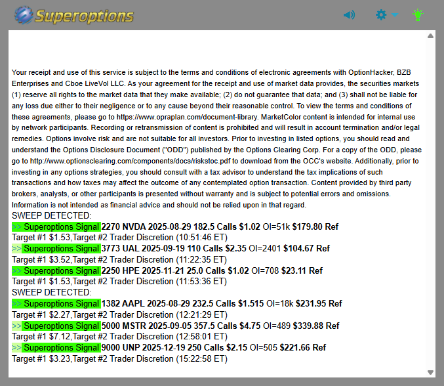This screenshot has height=386, width=444.
Task: Click the Superoptions globe logo
Action: tap(24, 15)
